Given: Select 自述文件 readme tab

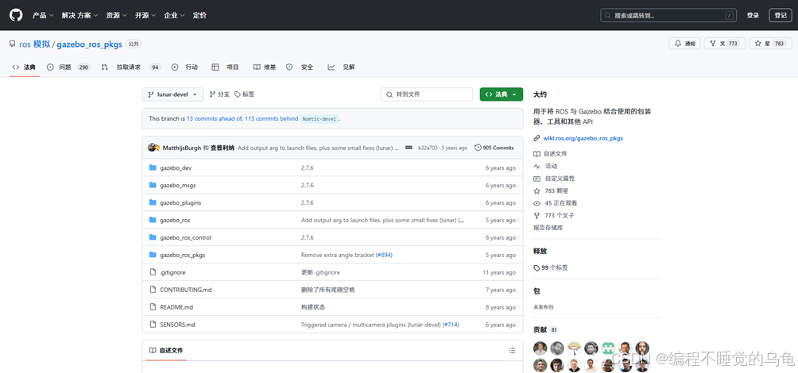Looking at the screenshot, I should tap(166, 351).
